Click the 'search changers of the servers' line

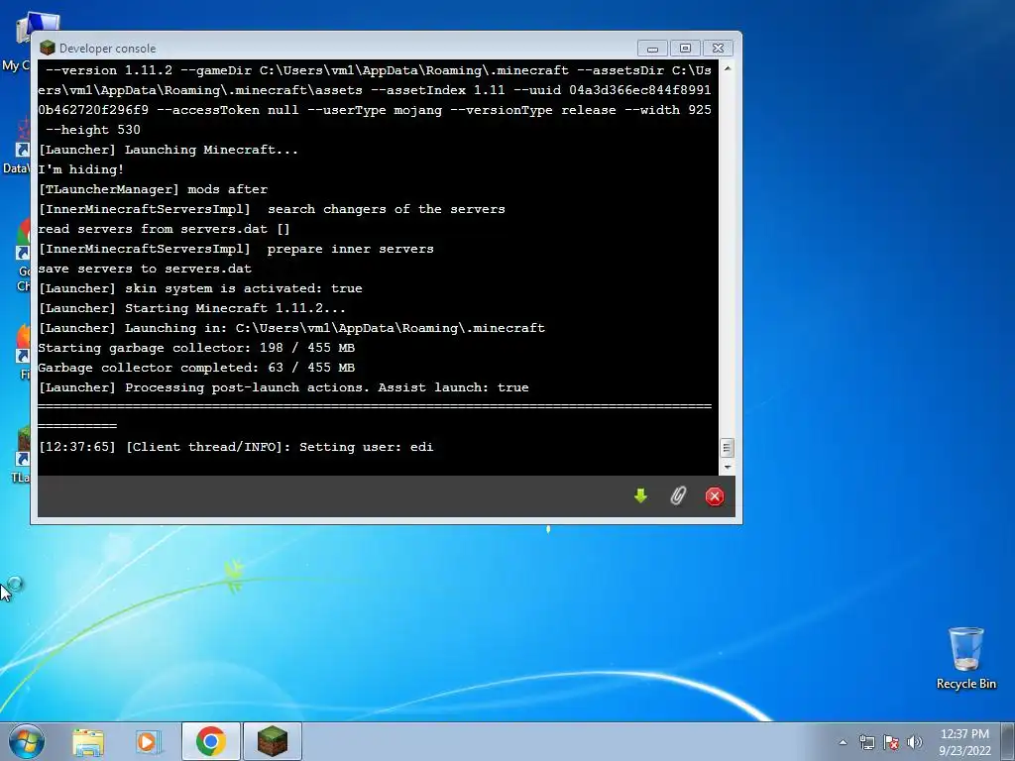coord(272,210)
